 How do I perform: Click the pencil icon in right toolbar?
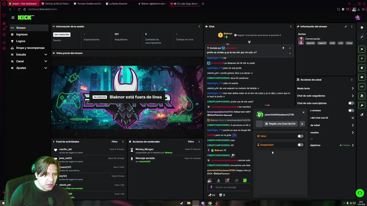coord(362,37)
